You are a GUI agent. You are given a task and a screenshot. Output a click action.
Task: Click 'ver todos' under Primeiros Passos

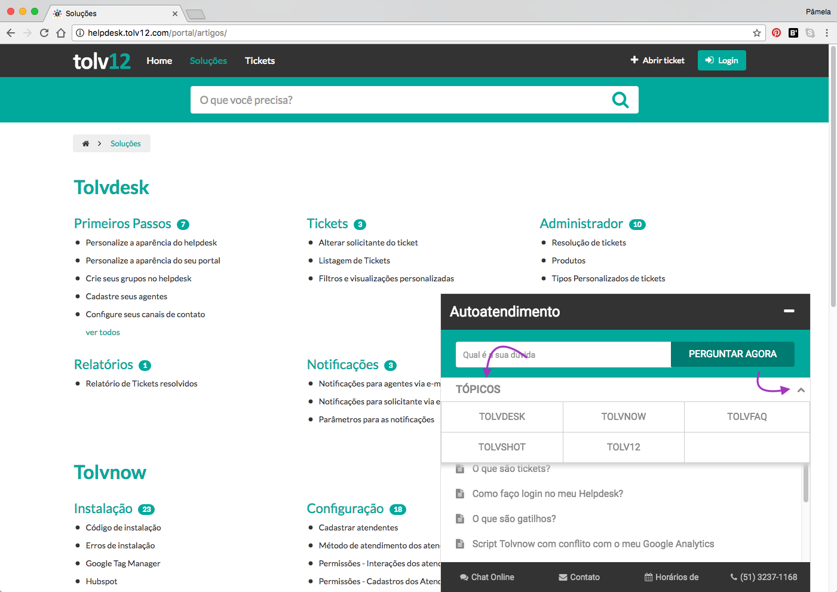103,332
